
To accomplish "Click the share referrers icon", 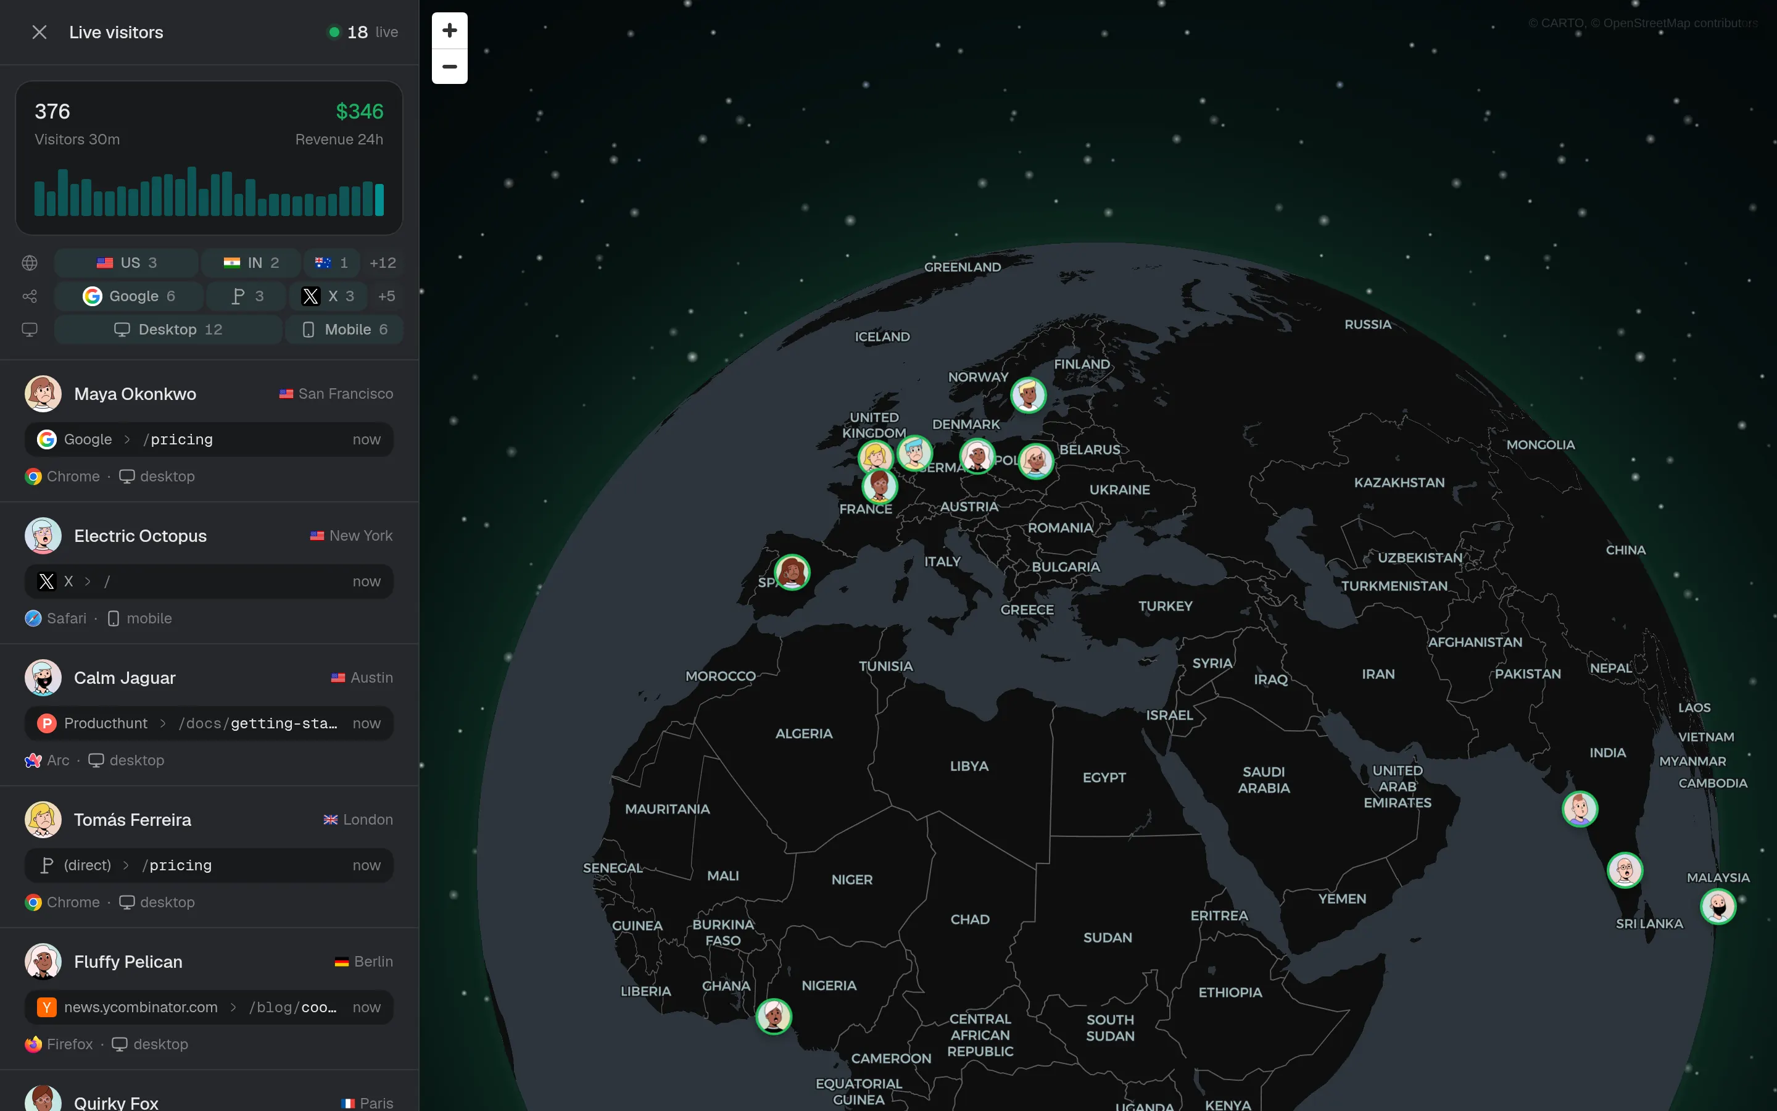I will (30, 296).
